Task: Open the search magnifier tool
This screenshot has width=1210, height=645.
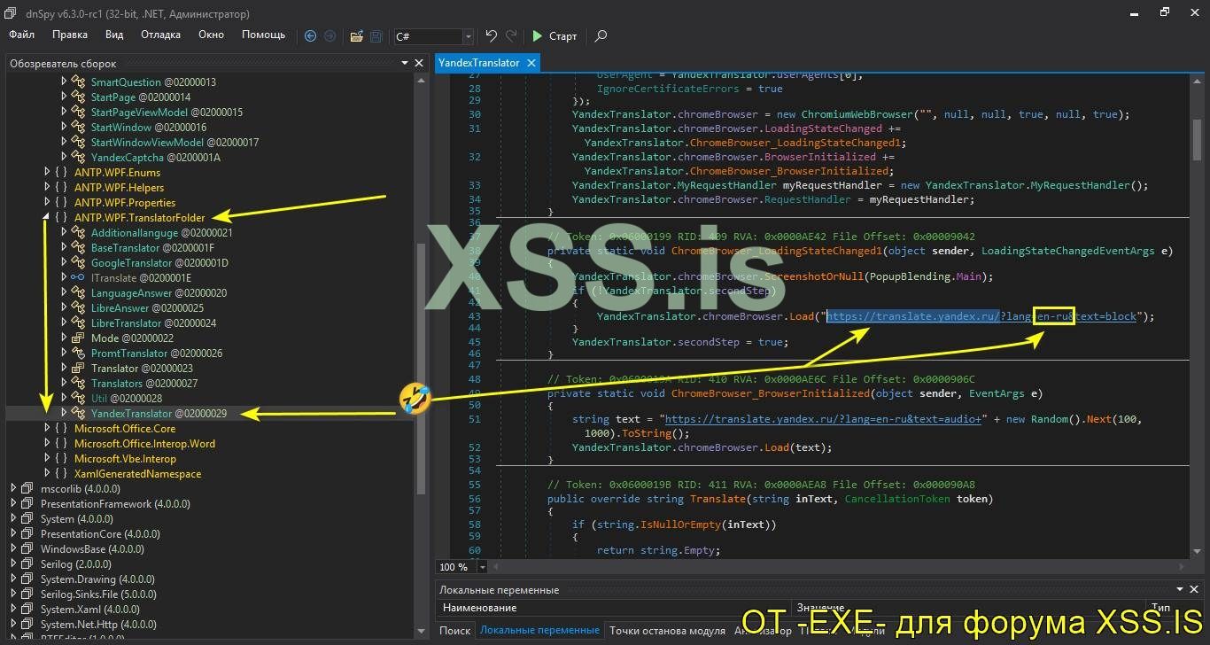Action: (x=601, y=36)
